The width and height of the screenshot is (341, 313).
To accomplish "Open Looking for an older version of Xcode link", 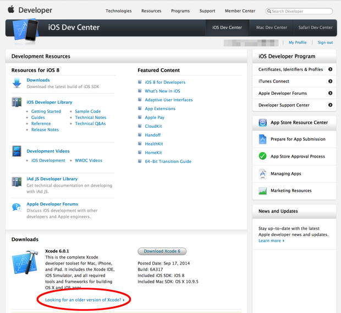I will pos(85,300).
